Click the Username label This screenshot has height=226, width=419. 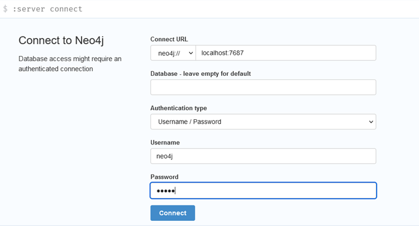165,143
